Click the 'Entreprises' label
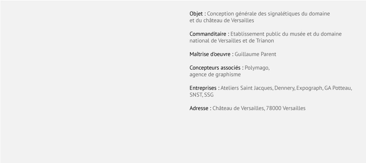The height and width of the screenshot is (163, 366). click(203, 88)
